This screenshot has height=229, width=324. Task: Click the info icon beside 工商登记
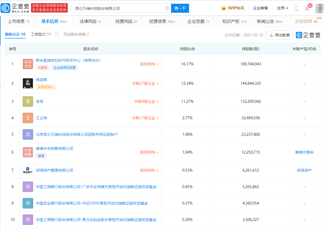57,34
